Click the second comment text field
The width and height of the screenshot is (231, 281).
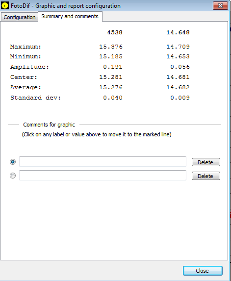point(103,176)
